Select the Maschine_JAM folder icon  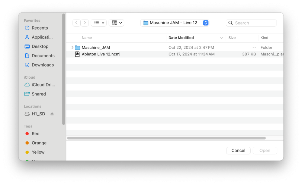coord(77,47)
